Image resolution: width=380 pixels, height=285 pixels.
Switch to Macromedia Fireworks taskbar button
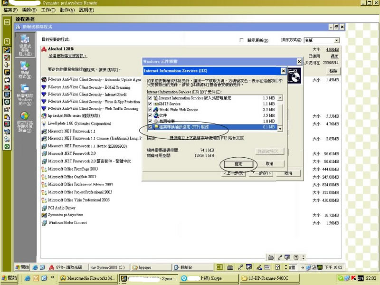point(88,278)
